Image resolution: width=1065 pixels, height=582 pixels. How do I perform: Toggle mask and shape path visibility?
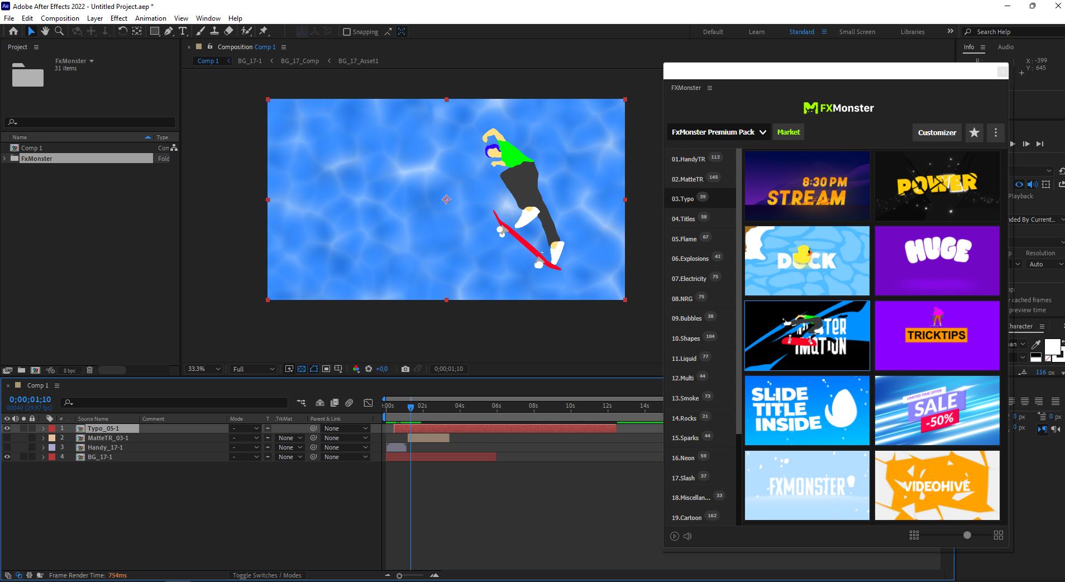(x=314, y=369)
